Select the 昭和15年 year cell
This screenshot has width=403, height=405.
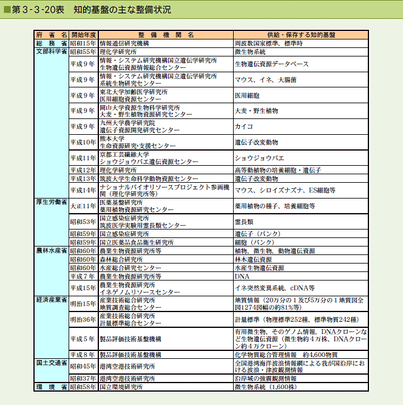(x=84, y=43)
